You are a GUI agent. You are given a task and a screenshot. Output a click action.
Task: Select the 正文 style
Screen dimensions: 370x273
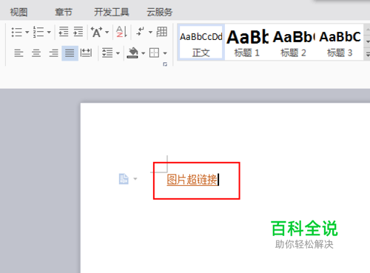click(201, 42)
